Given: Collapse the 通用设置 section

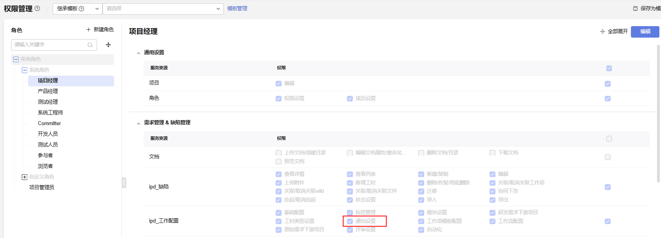Looking at the screenshot, I should pyautogui.click(x=139, y=53).
